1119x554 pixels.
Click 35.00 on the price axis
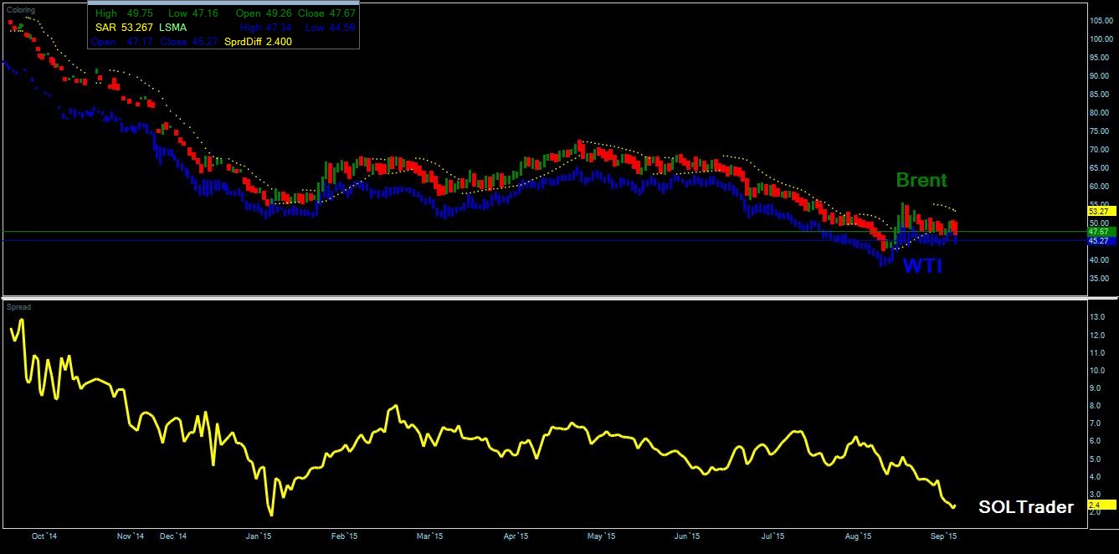(1101, 280)
